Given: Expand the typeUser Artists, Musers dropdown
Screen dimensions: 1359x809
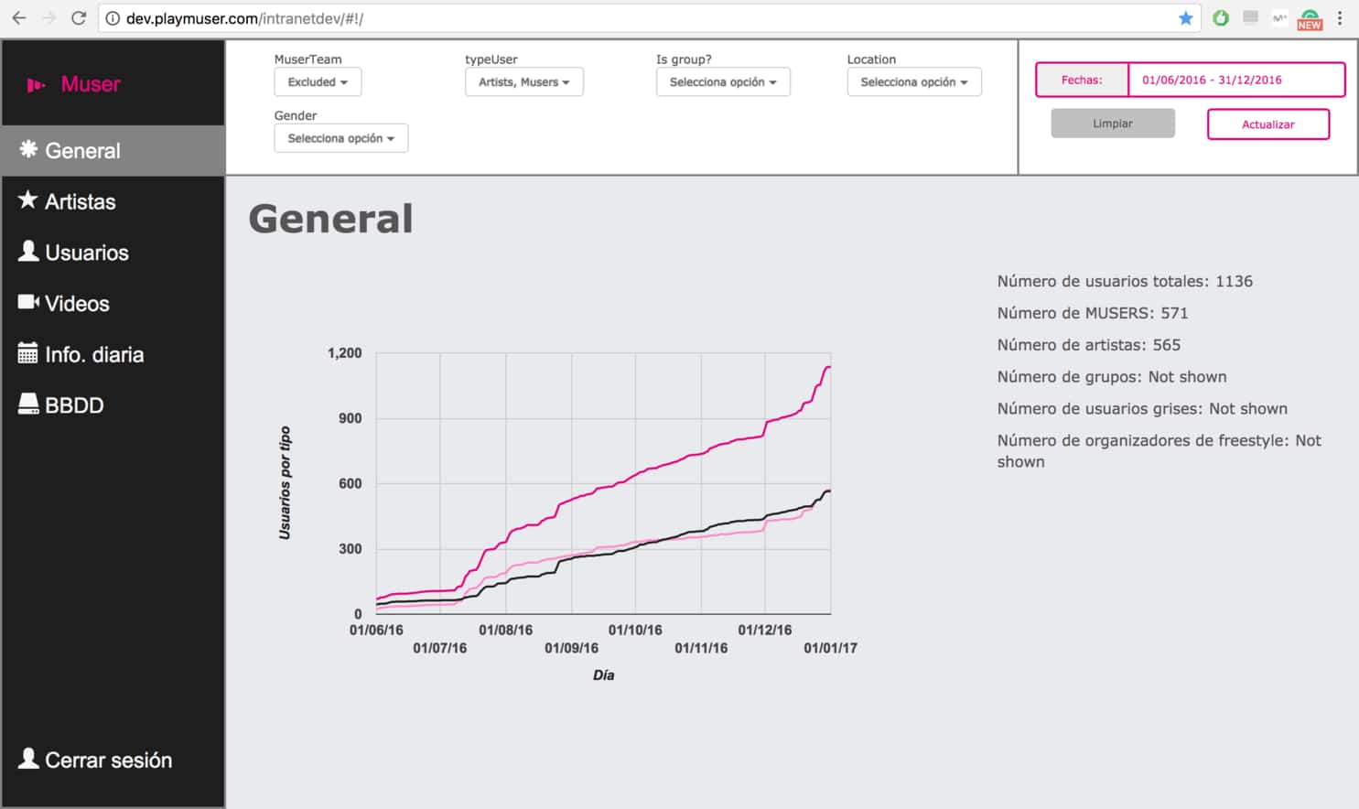Looking at the screenshot, I should click(523, 82).
